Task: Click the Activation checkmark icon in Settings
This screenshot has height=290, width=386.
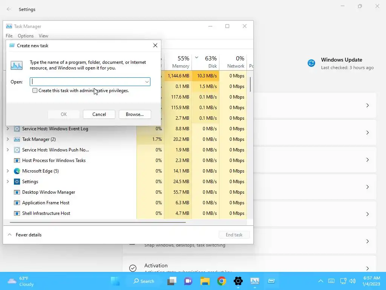Action: pos(133,268)
